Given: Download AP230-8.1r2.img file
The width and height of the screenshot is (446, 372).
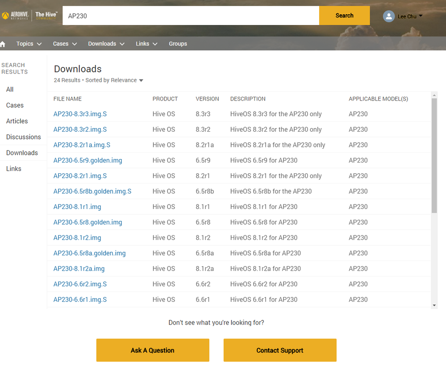Looking at the screenshot, I should coord(77,238).
